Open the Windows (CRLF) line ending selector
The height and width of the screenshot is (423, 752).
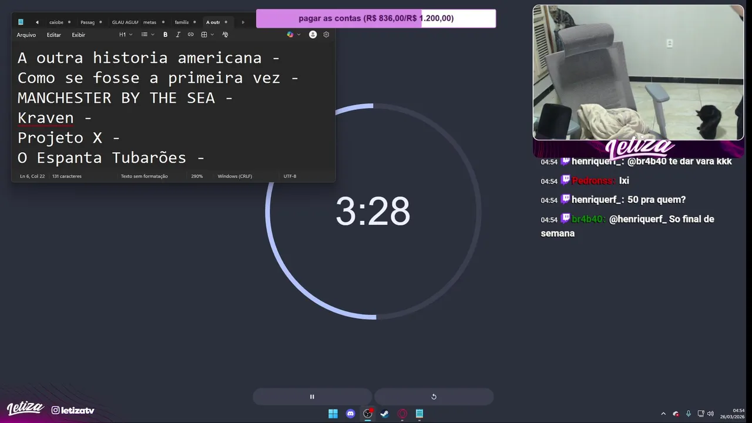(x=235, y=176)
